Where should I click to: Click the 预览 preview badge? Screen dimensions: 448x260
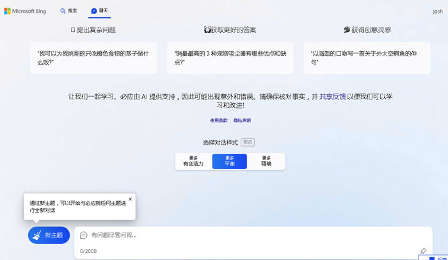248,142
